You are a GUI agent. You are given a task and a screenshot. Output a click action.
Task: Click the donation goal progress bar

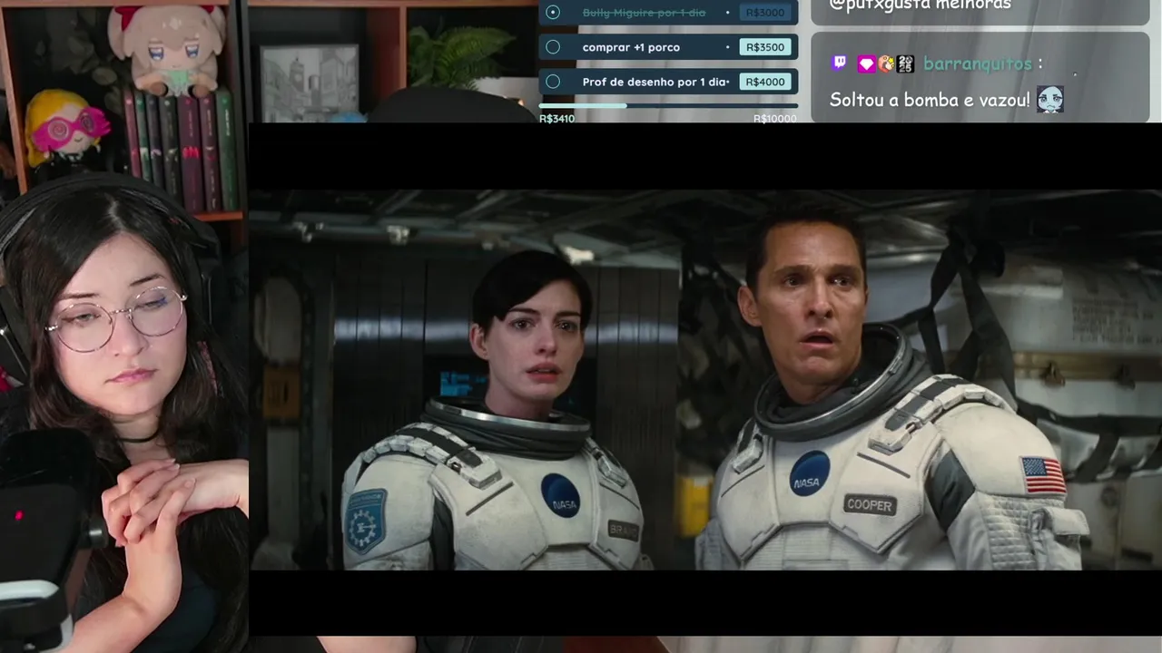pyautogui.click(x=668, y=106)
